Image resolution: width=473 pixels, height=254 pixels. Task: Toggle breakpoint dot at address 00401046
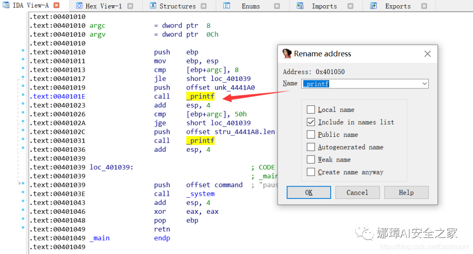tap(23, 210)
